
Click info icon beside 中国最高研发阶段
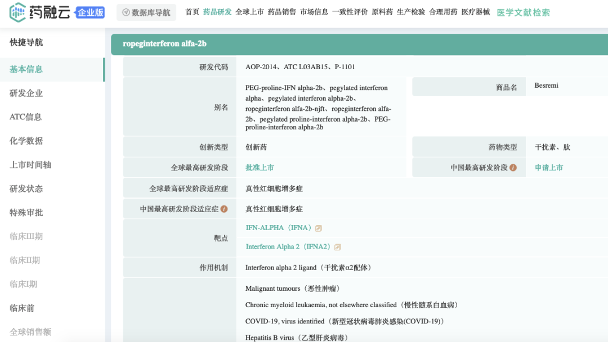pyautogui.click(x=513, y=168)
